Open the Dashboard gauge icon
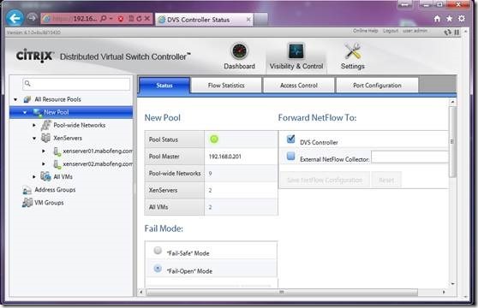Screen dimensions: 478x308 click(240, 51)
